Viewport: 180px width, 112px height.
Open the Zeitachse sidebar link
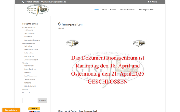tap(28, 46)
